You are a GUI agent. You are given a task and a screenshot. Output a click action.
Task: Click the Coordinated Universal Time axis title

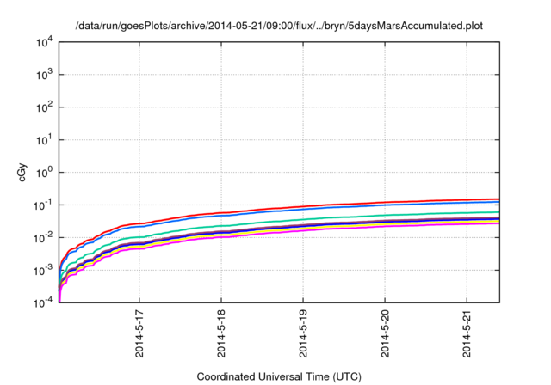click(x=279, y=376)
